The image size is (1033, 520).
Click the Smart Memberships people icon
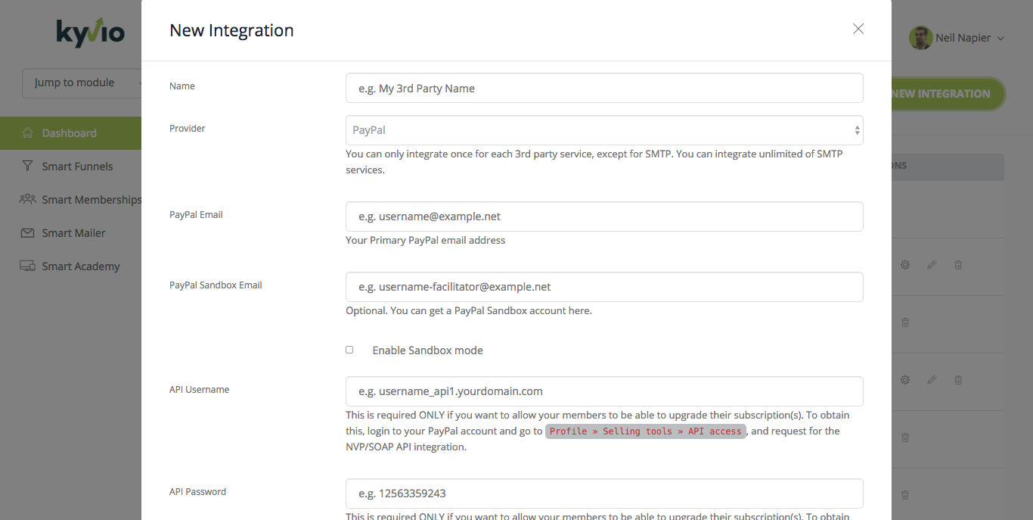pos(28,199)
